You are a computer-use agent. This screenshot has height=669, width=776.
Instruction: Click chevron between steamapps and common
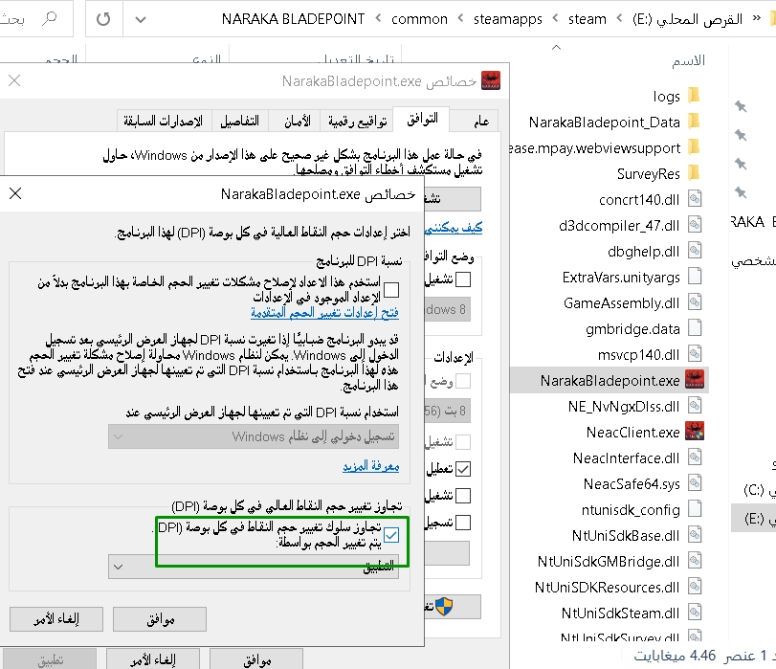pyautogui.click(x=460, y=18)
